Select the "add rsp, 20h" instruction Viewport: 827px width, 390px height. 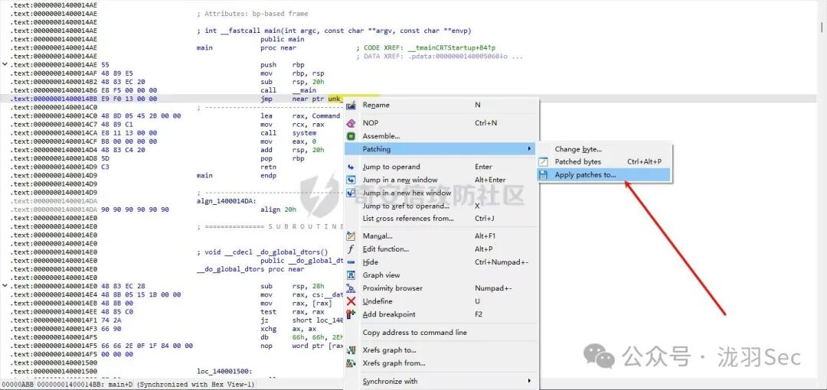tap(293, 150)
